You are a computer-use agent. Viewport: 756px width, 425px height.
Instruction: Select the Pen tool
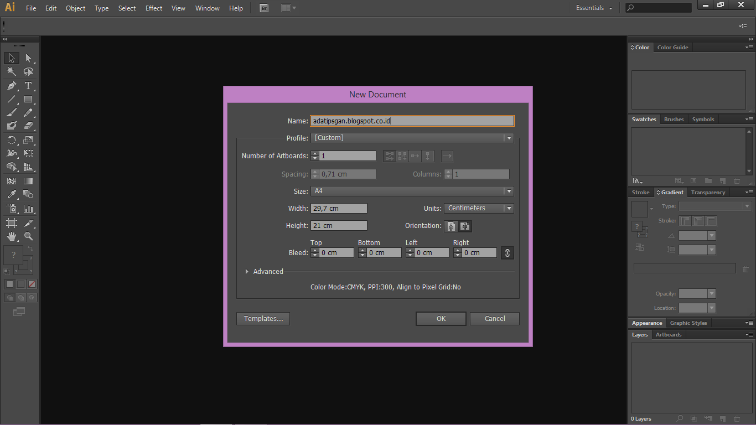pos(11,86)
